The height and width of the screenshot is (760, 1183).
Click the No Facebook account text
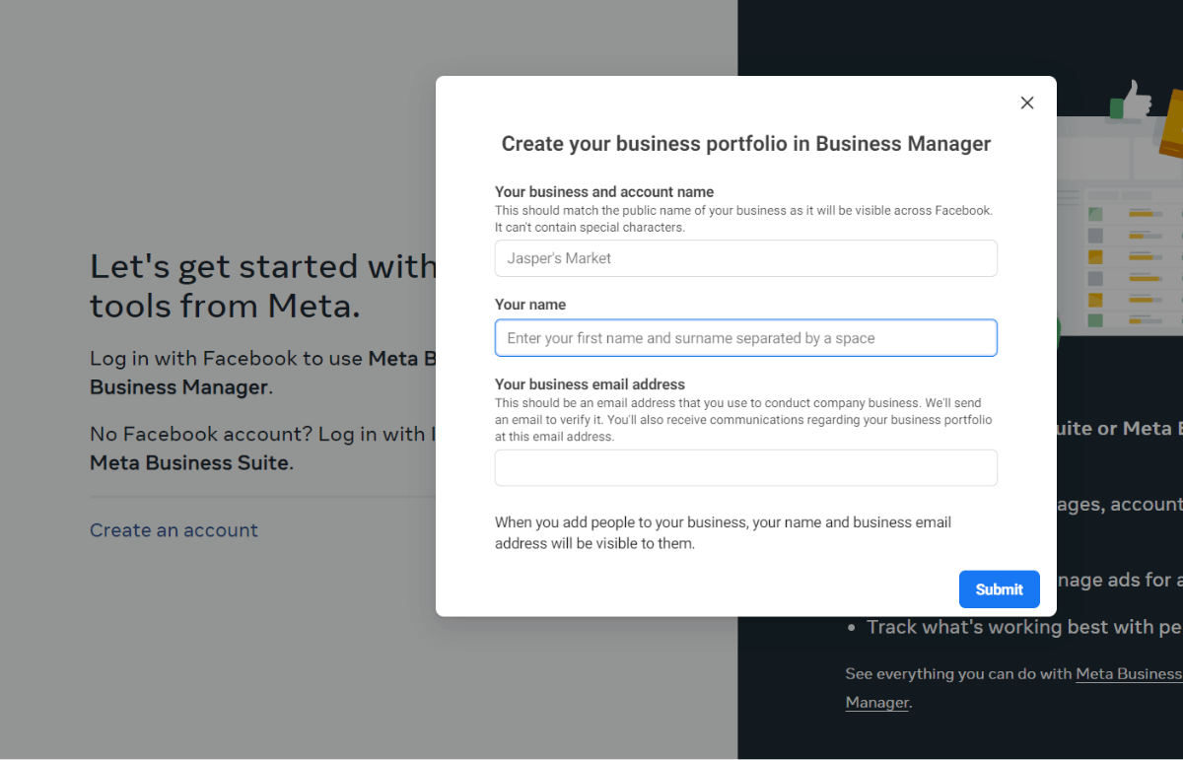click(x=262, y=448)
